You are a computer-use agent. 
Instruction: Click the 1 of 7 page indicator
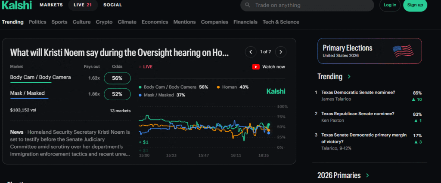pyautogui.click(x=265, y=52)
